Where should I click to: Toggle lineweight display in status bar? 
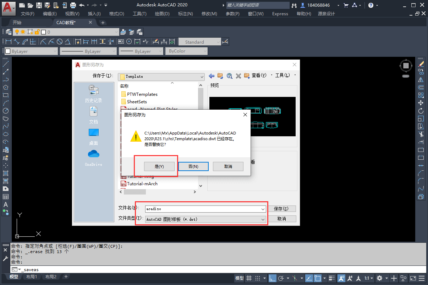coord(332,278)
